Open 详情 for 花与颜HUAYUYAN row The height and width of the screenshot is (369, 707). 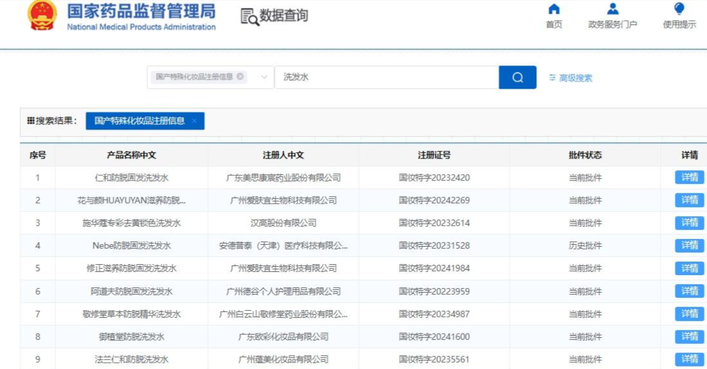[x=690, y=200]
